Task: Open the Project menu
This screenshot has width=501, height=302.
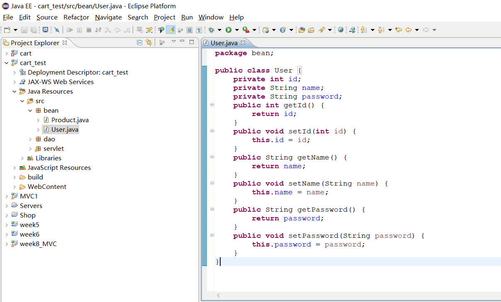Action: pos(165,17)
